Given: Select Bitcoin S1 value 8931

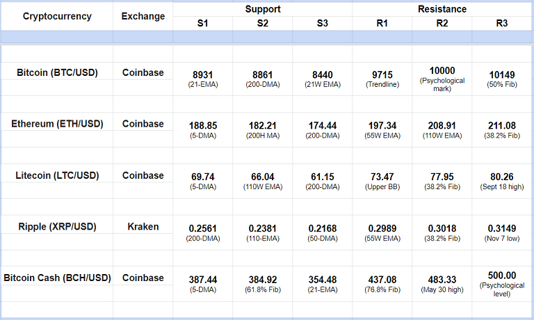Looking at the screenshot, I should click(x=202, y=74).
